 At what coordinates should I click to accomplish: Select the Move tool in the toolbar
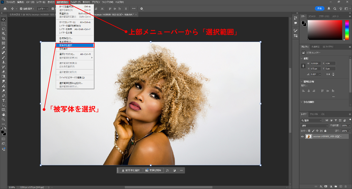click(4, 20)
